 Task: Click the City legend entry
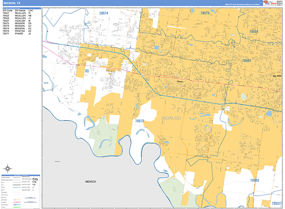(x=34, y=180)
